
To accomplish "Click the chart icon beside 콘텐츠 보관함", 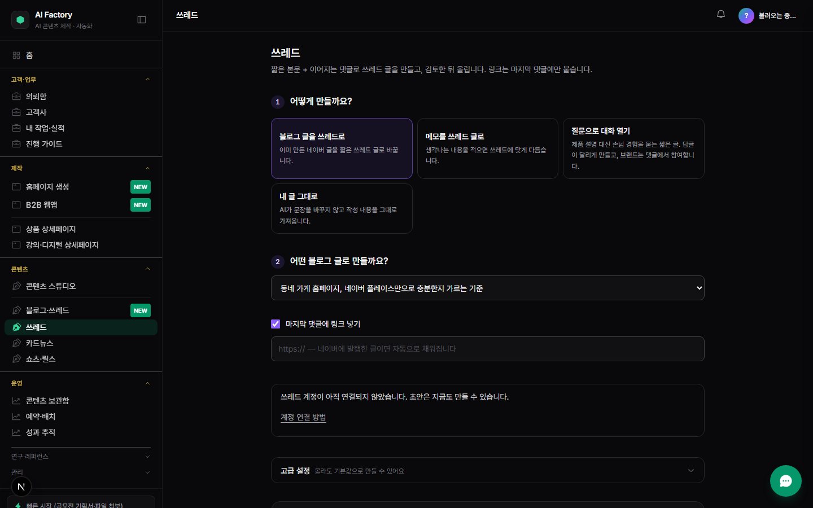I will 16,401.
